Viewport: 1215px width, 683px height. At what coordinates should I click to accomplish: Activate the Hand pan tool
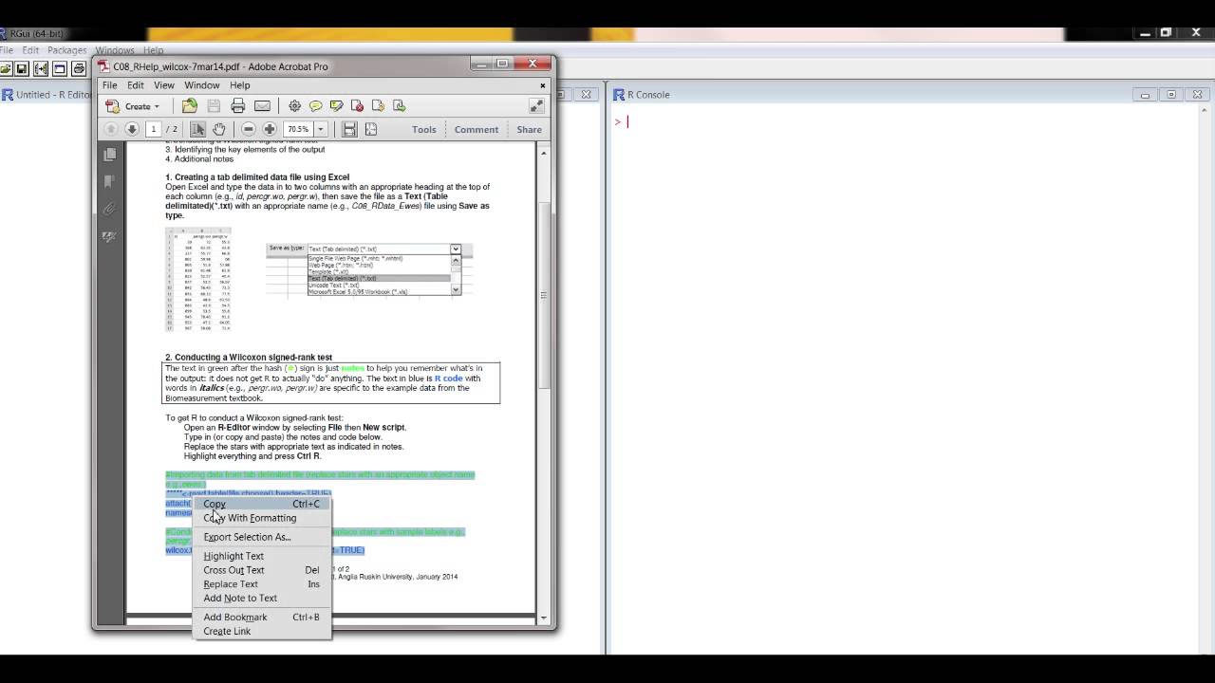click(218, 129)
